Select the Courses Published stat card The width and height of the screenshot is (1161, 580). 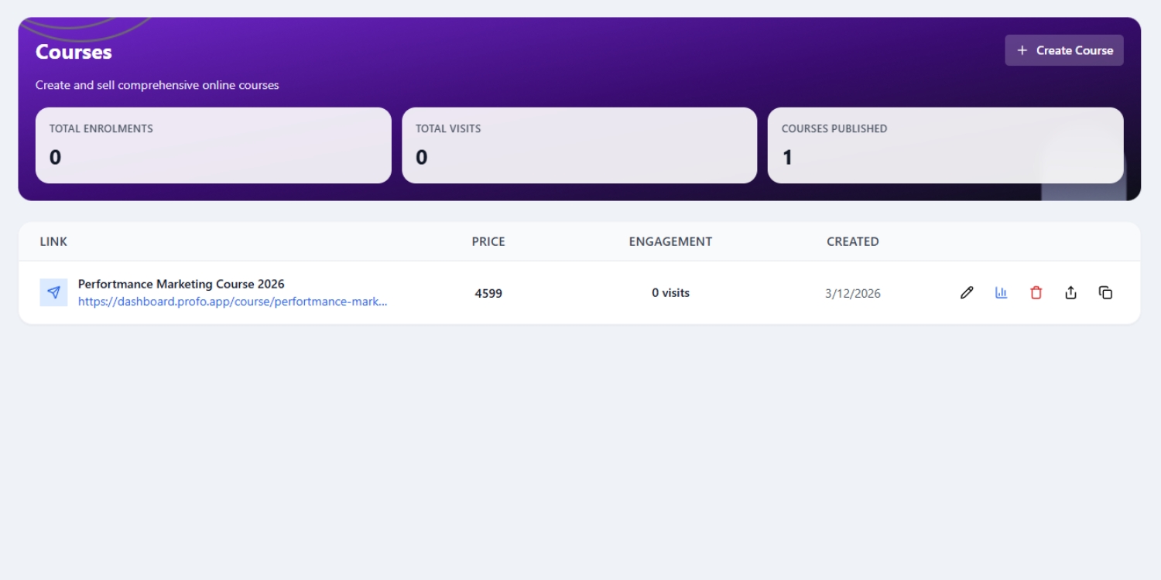(x=945, y=145)
